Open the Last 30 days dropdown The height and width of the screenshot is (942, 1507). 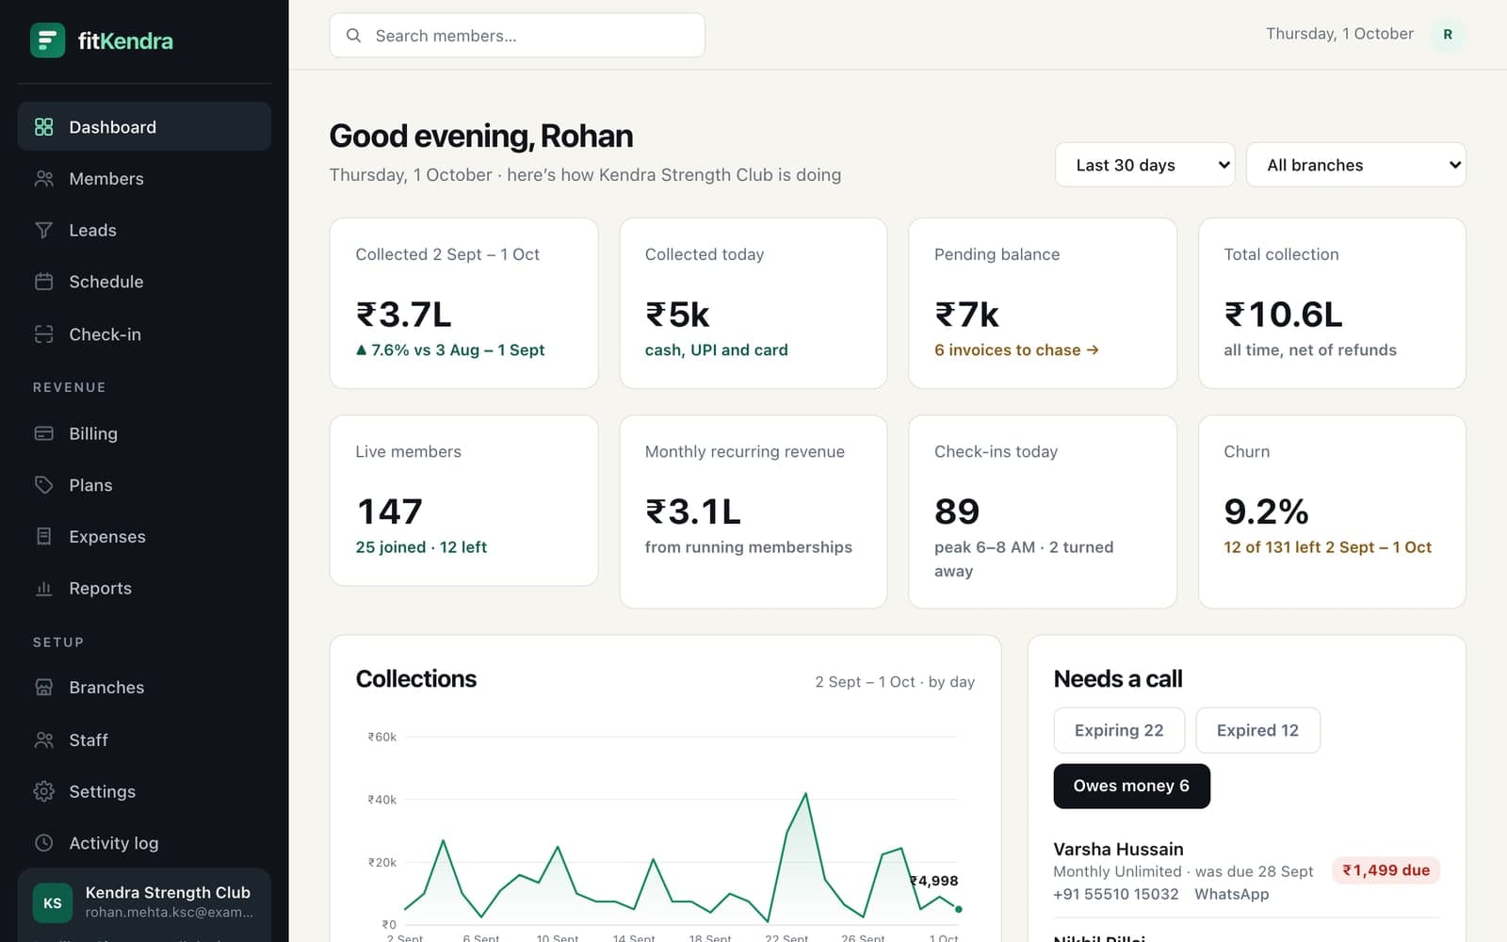(1144, 165)
